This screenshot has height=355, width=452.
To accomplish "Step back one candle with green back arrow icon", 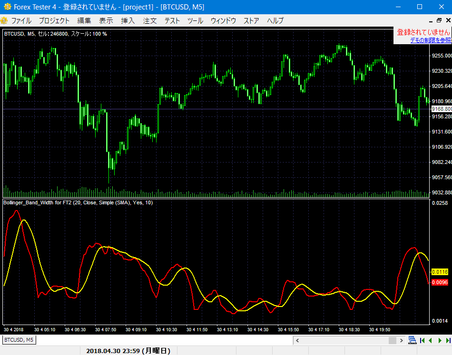I will 431,340.
